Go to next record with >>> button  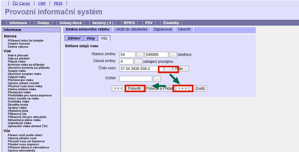[x=183, y=88]
